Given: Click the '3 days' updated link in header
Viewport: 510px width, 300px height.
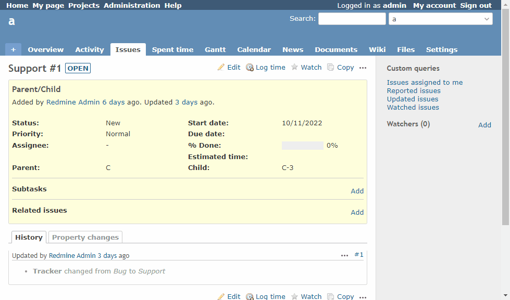Looking at the screenshot, I should click(x=186, y=102).
